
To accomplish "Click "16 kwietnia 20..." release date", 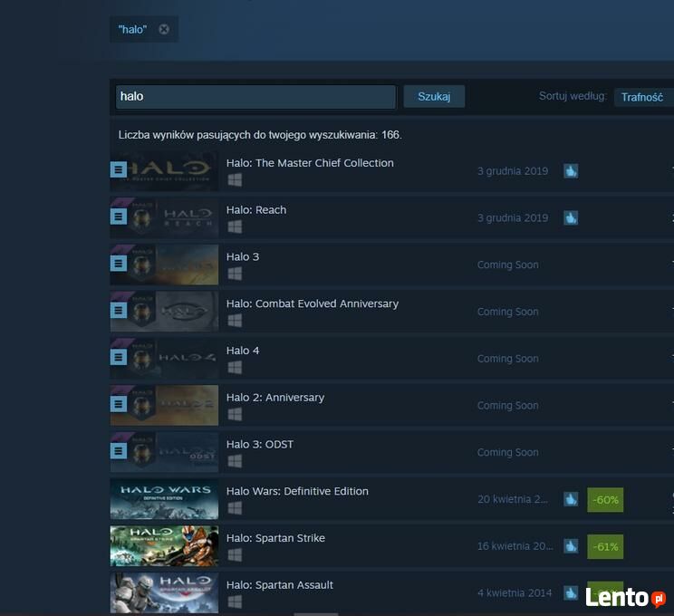I will (515, 546).
